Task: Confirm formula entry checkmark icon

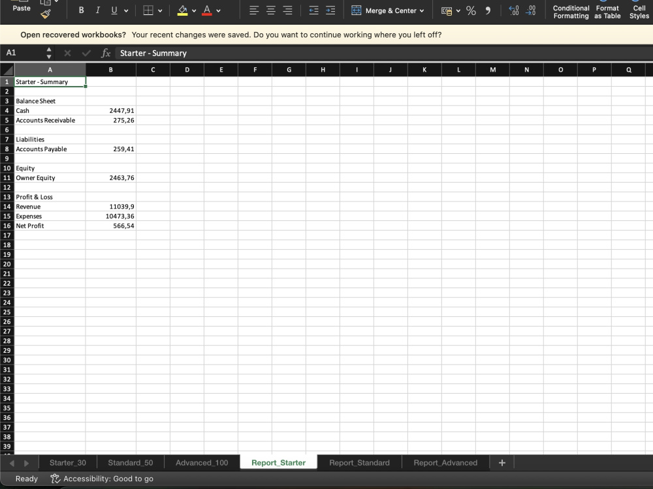Action: pyautogui.click(x=87, y=53)
